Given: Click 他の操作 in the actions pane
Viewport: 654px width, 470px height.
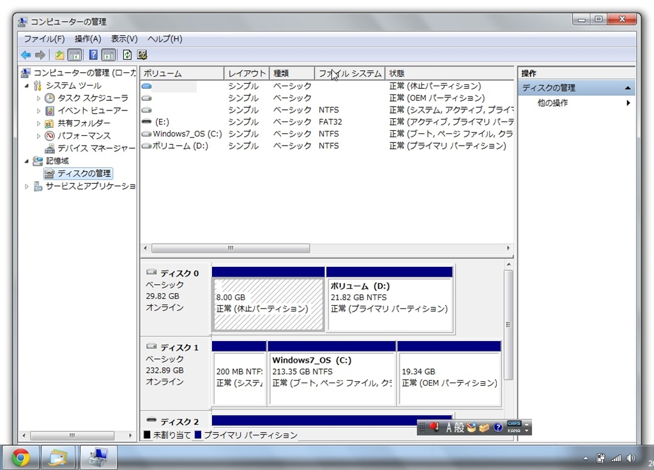Looking at the screenshot, I should pos(552,103).
